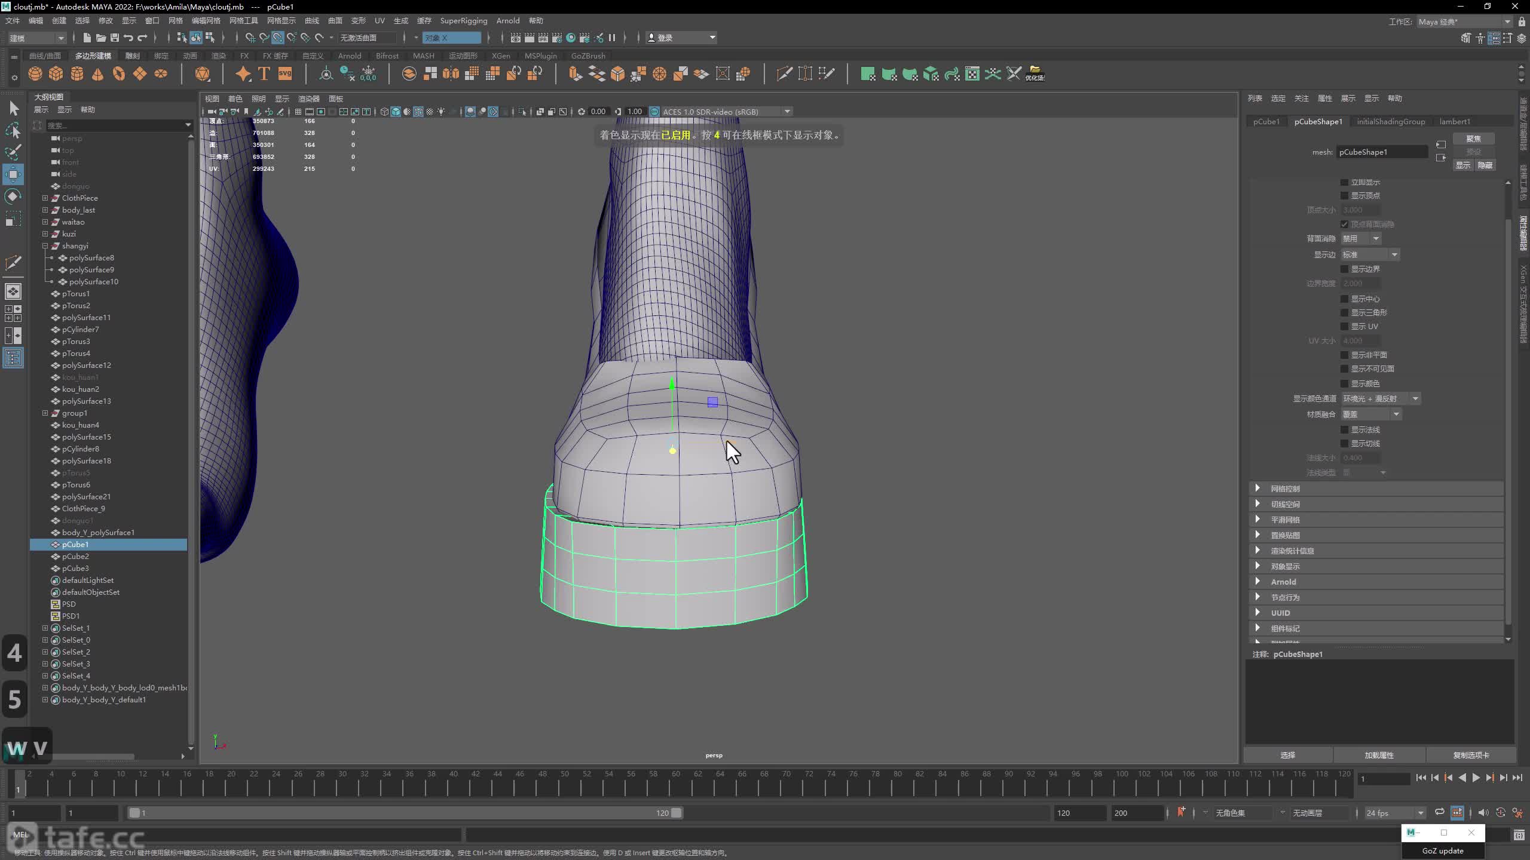This screenshot has height=860, width=1530.
Task: Click the 选择 button at panel bottom
Action: pos(1288,755)
